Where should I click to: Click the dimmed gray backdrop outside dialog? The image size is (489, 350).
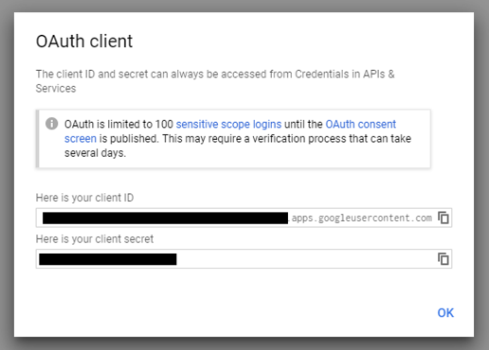pos(7,175)
